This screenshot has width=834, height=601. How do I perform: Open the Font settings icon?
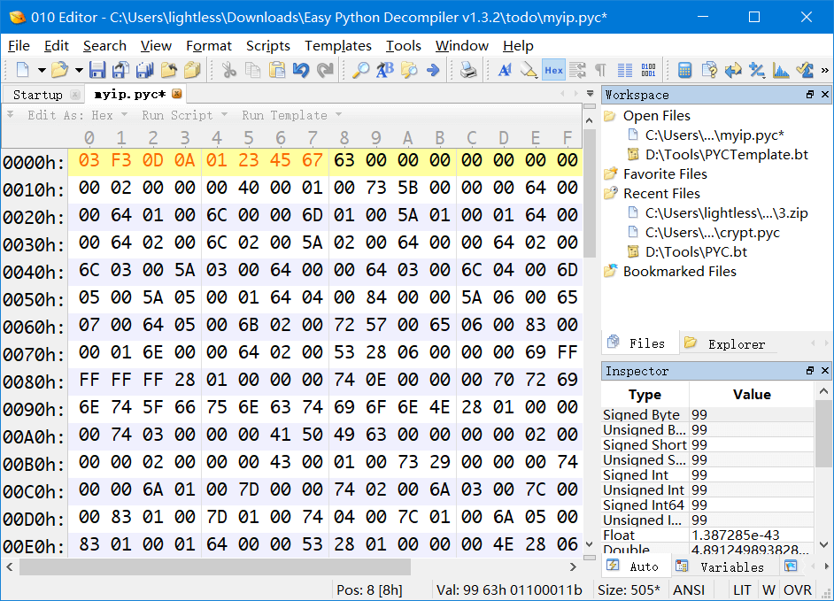tap(505, 70)
